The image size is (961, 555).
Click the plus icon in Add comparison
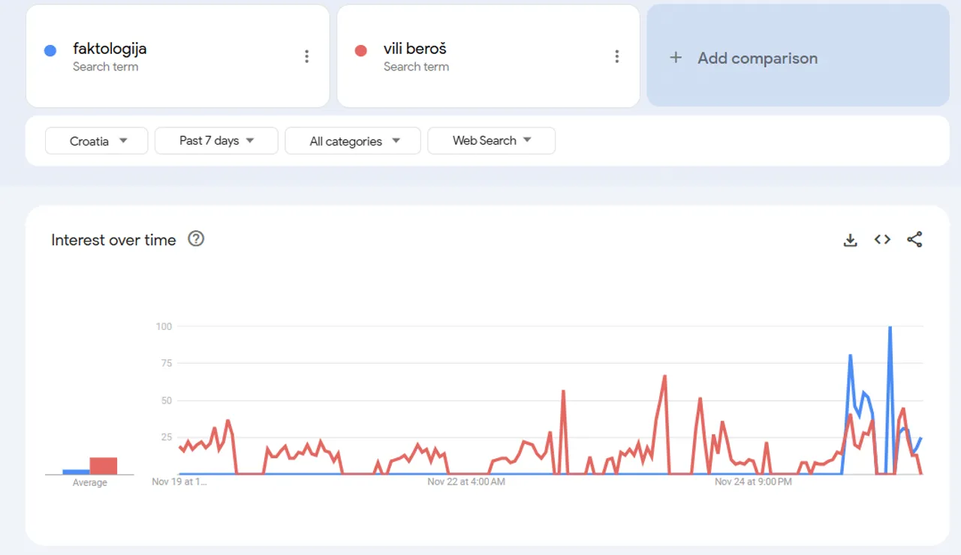coord(676,58)
